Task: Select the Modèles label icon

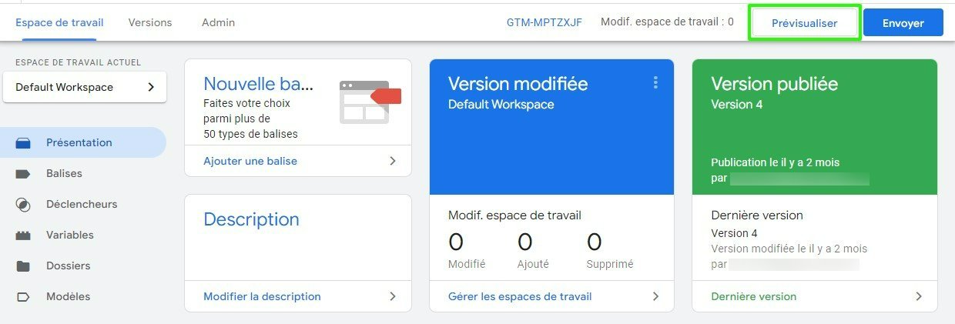Action: (x=23, y=297)
